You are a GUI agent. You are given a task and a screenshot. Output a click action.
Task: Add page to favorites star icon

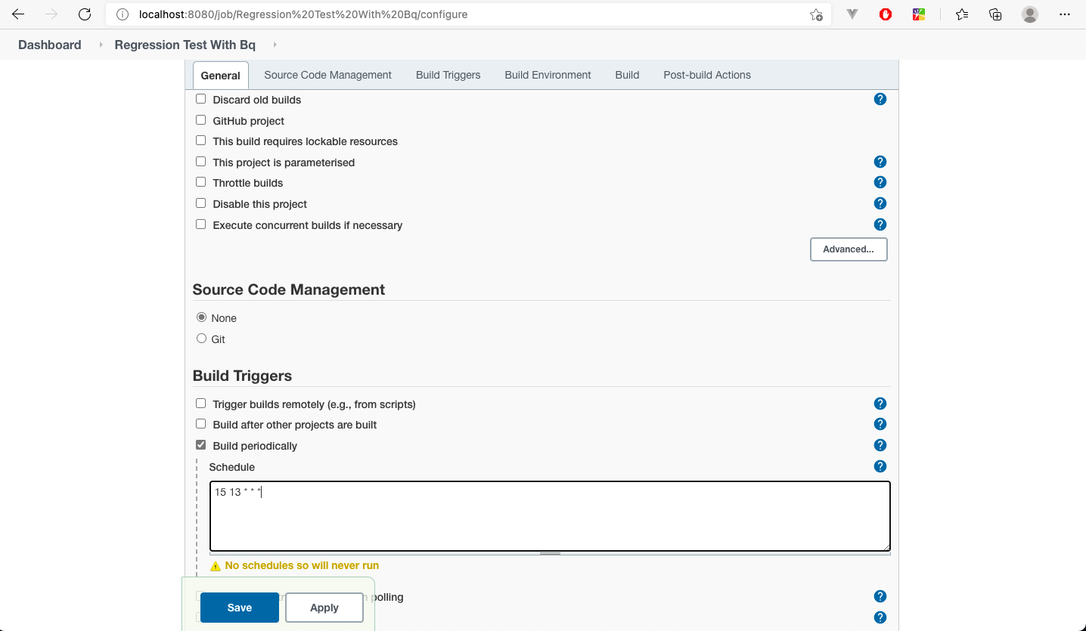click(x=816, y=14)
